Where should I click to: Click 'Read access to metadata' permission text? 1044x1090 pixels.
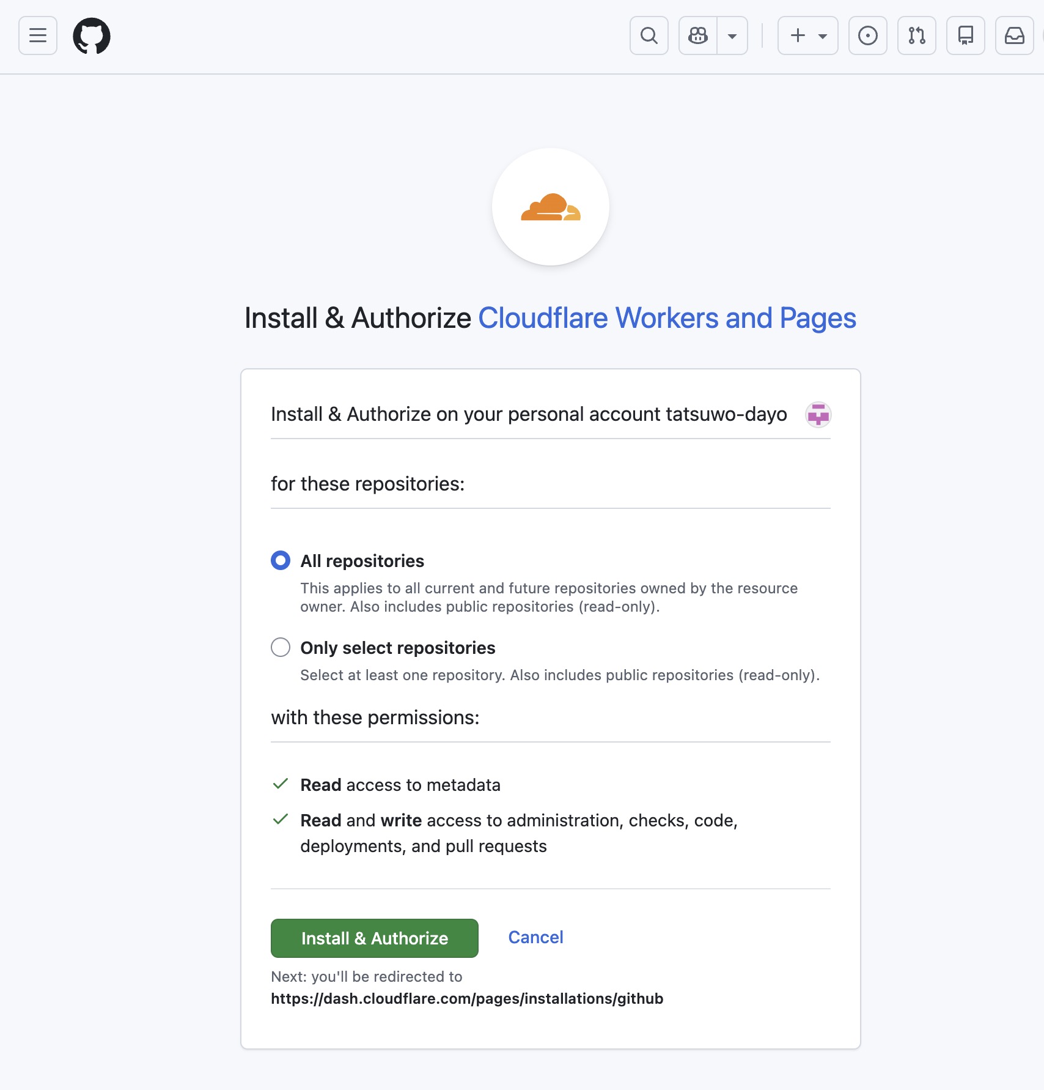pos(400,785)
